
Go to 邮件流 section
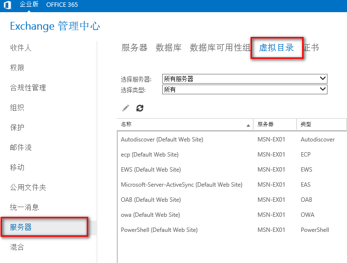20,147
